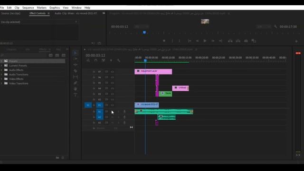Click Go to Out button in Program monitor
Image resolution: width=304 pixels, height=171 pixels.
(x=220, y=41)
